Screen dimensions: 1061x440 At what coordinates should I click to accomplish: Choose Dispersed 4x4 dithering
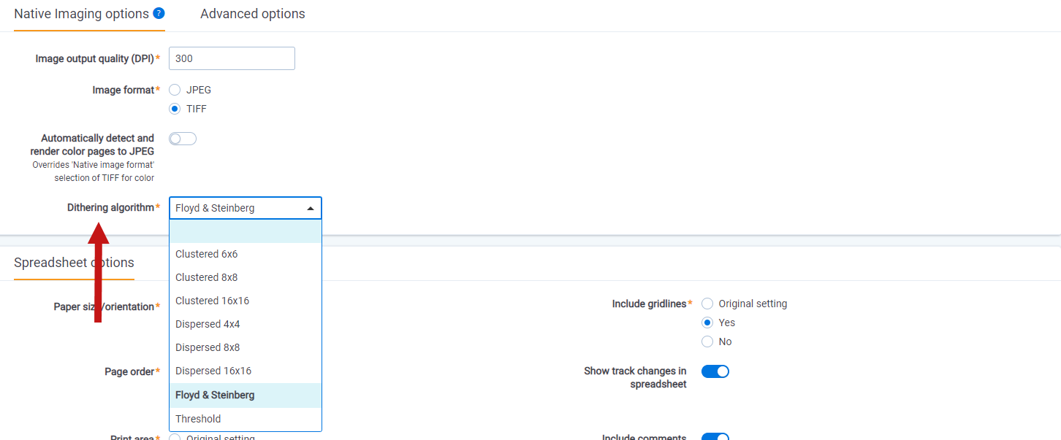pyautogui.click(x=246, y=324)
